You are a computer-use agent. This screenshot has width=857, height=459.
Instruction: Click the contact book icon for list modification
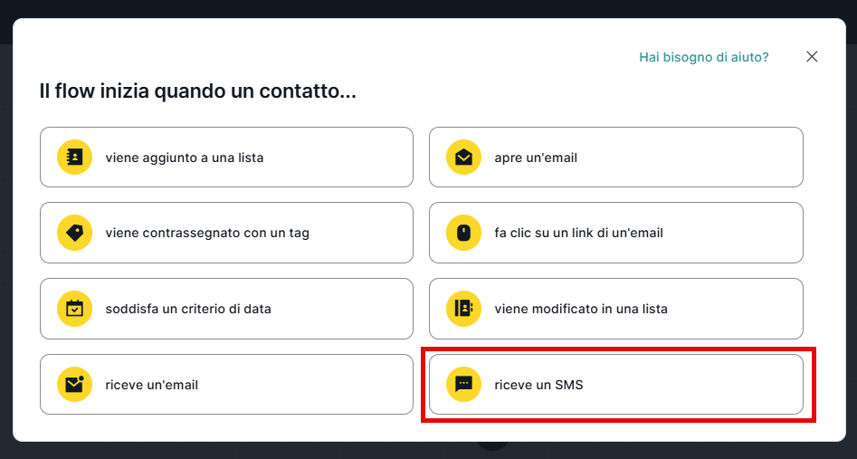tap(463, 309)
